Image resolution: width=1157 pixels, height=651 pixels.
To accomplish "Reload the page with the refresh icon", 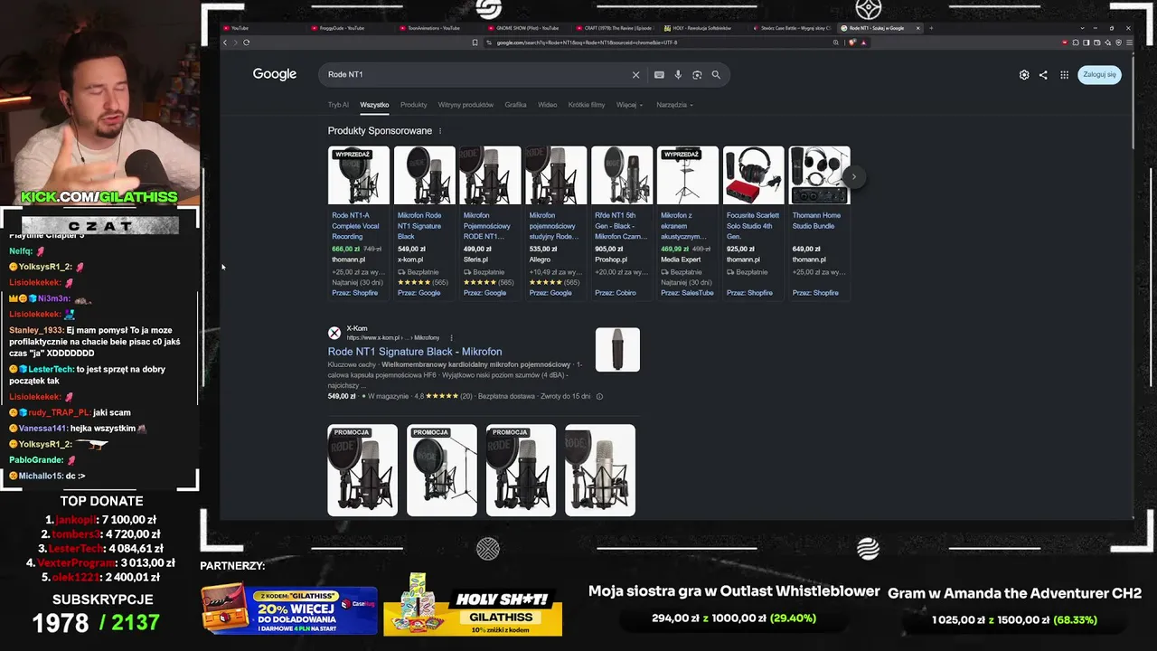I will click(246, 42).
